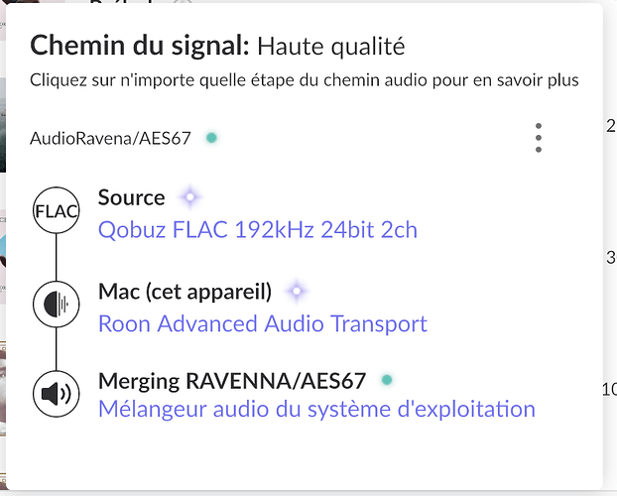The image size is (617, 496).
Task: Click the purple star beside Mac (cet appareil)
Action: coord(296,292)
